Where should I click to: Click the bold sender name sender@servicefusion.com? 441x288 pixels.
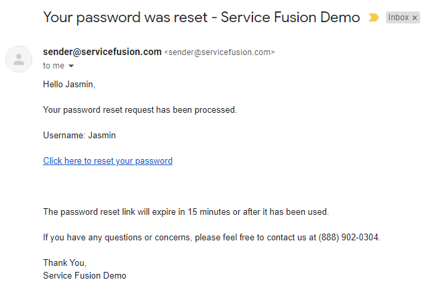[x=102, y=52]
